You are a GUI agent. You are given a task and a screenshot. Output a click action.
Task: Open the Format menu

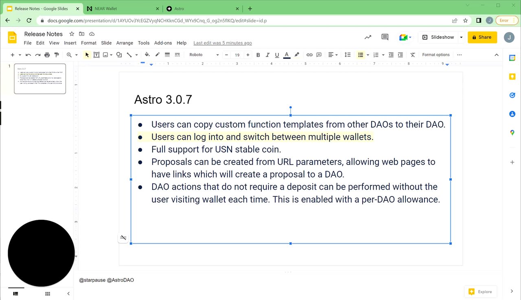click(89, 43)
